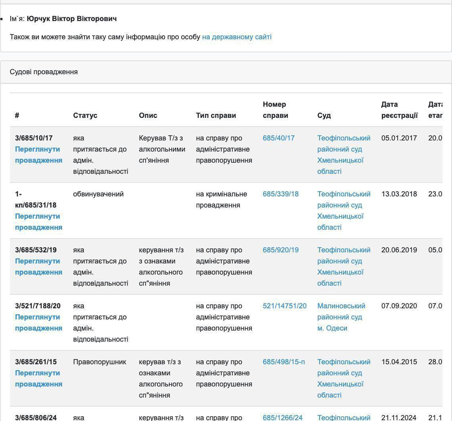
Task: Open the court link in row 685/920/19
Action: [344, 267]
